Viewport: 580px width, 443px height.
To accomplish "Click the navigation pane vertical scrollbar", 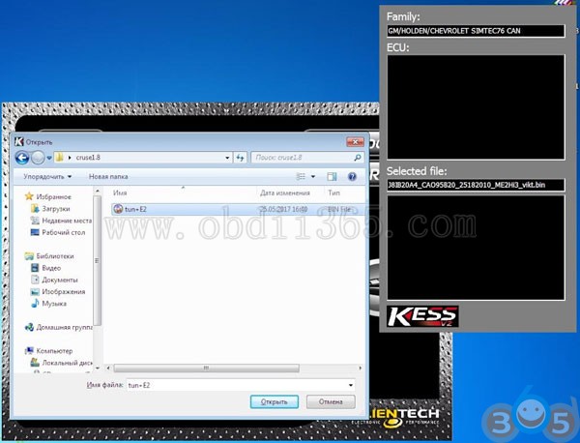I will point(98,260).
